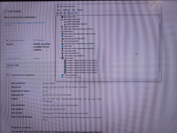Expand the Клавиатуры node
177x133 pixels.
pos(60,32)
